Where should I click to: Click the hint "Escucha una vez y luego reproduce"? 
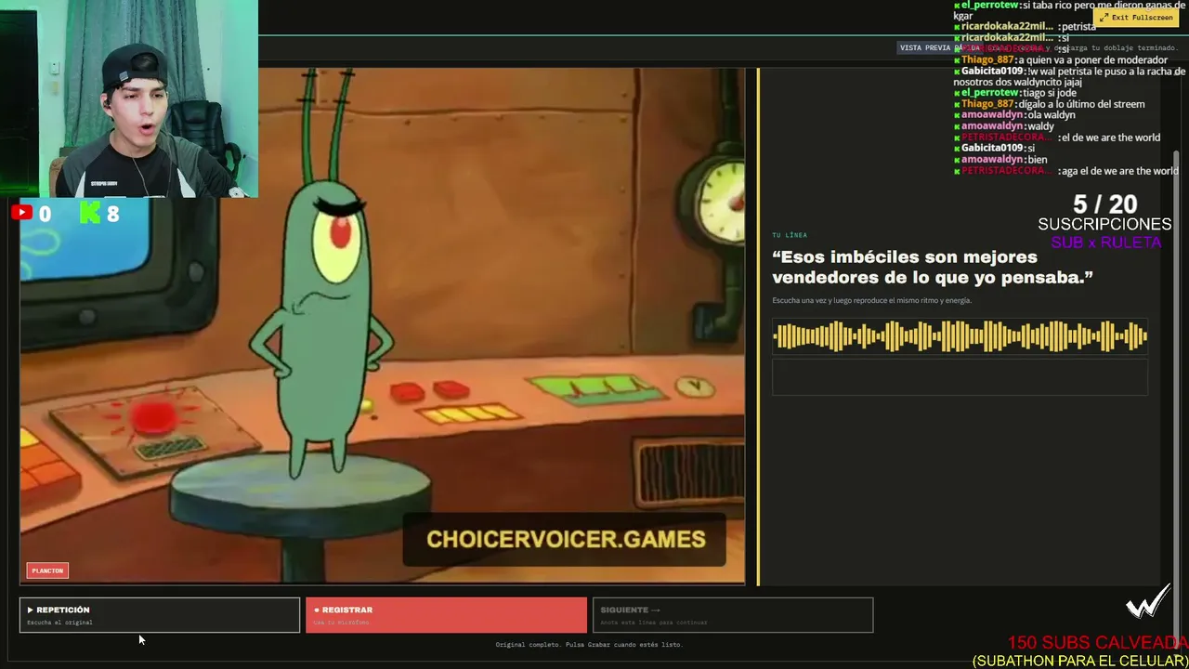tap(871, 300)
